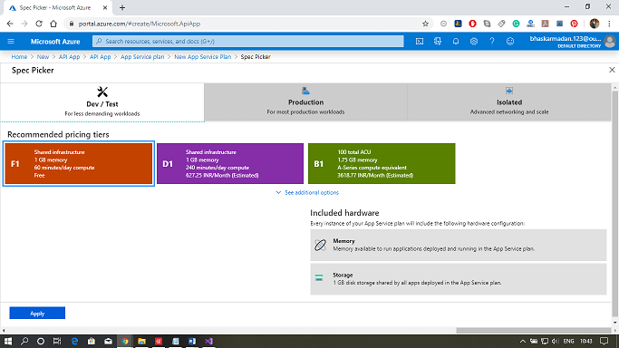Apply the selected pricing tier
Image resolution: width=619 pixels, height=348 pixels.
tap(37, 314)
